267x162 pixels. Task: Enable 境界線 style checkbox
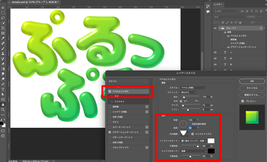pyautogui.click(x=109, y=107)
